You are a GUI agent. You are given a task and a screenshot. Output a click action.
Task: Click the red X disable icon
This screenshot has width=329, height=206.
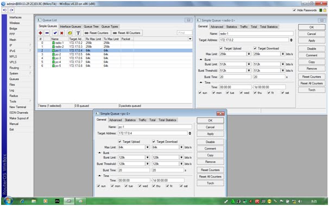tap(62, 33)
